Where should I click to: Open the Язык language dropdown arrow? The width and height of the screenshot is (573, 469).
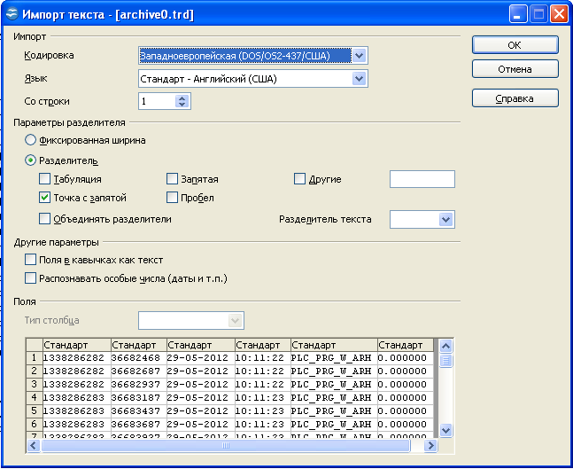[x=360, y=79]
